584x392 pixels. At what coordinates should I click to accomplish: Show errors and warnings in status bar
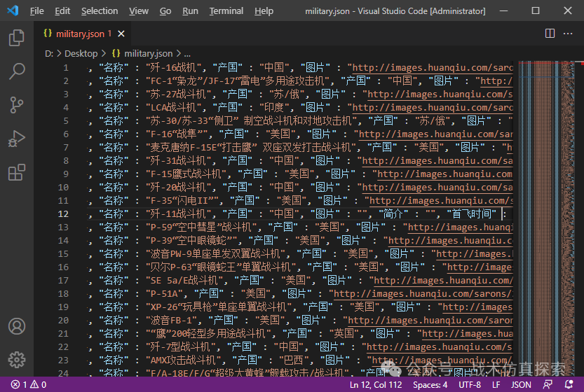29,384
